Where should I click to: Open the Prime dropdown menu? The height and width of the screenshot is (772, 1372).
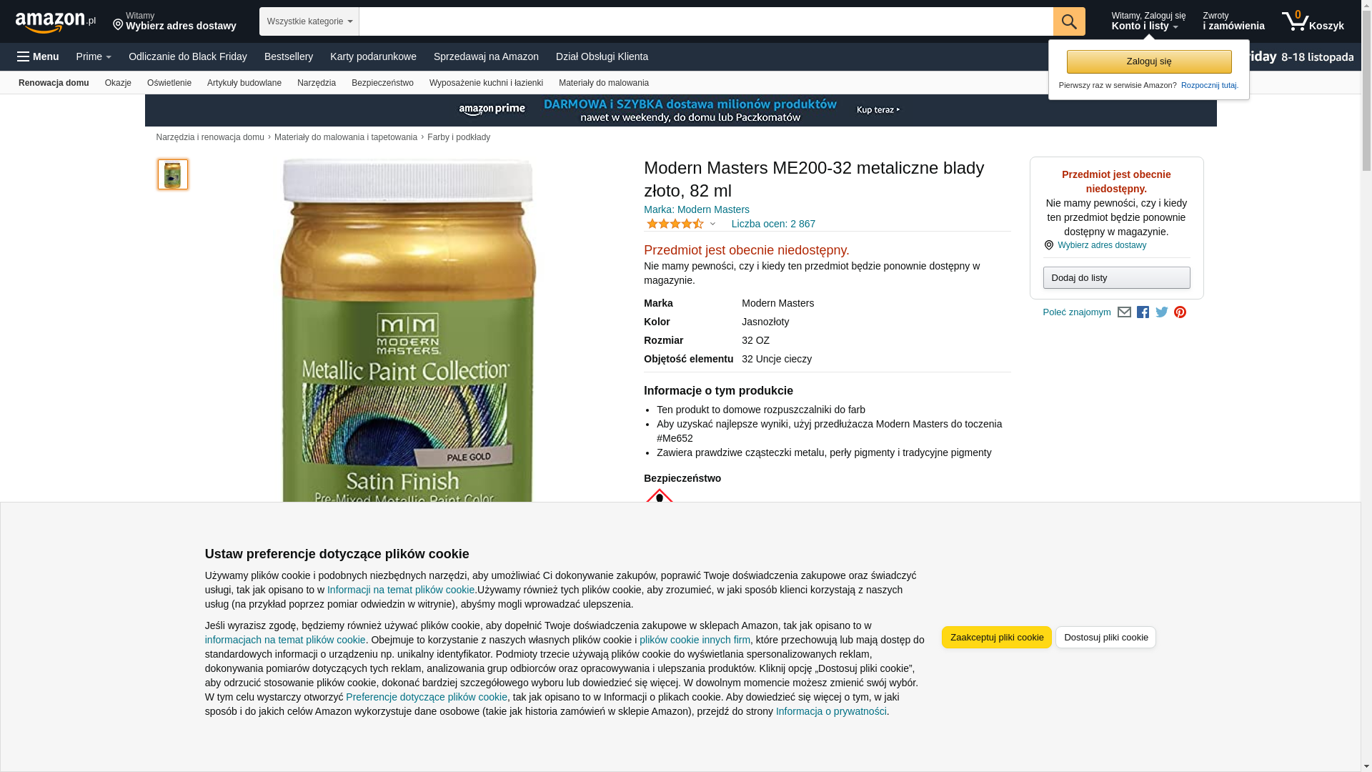pos(94,56)
